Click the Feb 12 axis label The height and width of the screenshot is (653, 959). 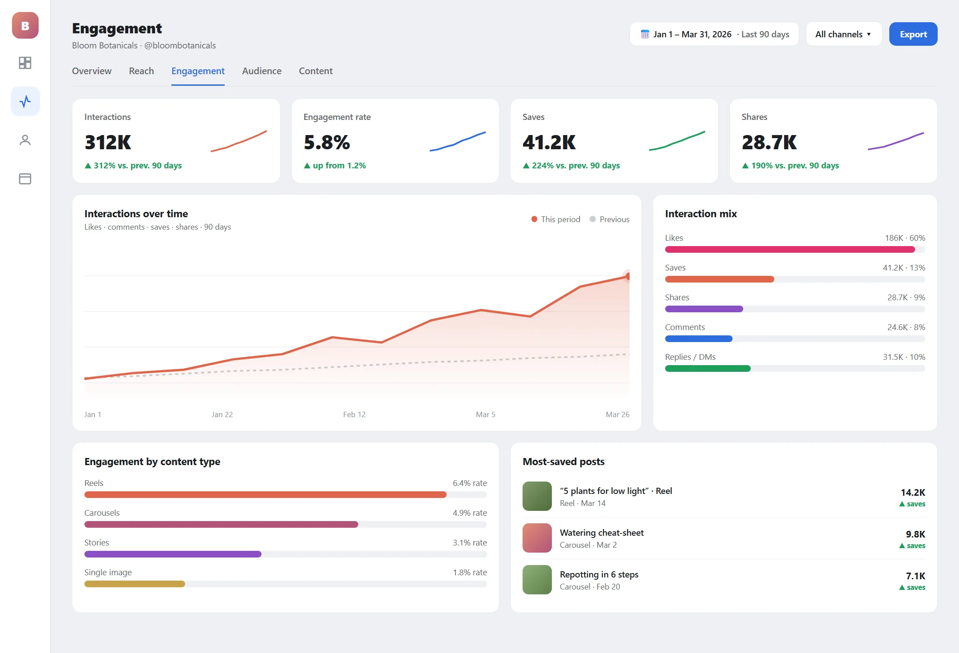coord(354,414)
